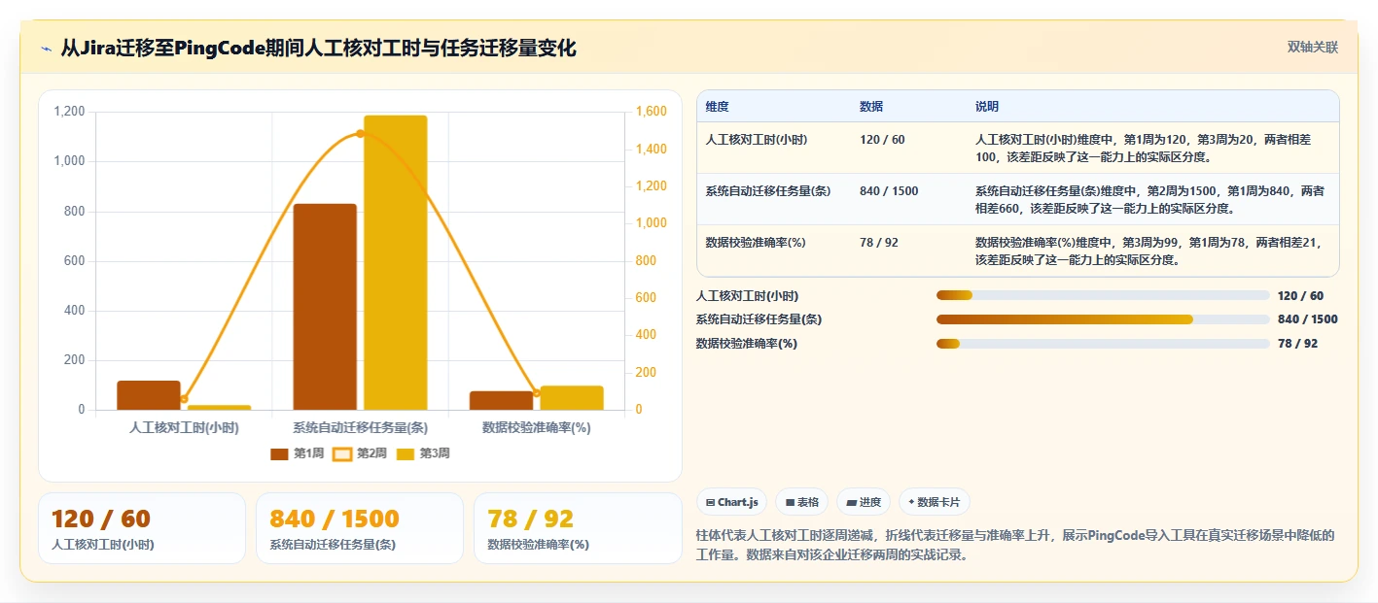Image resolution: width=1378 pixels, height=603 pixels.
Task: Toggle the 第1周 legend item
Action: [x=297, y=453]
